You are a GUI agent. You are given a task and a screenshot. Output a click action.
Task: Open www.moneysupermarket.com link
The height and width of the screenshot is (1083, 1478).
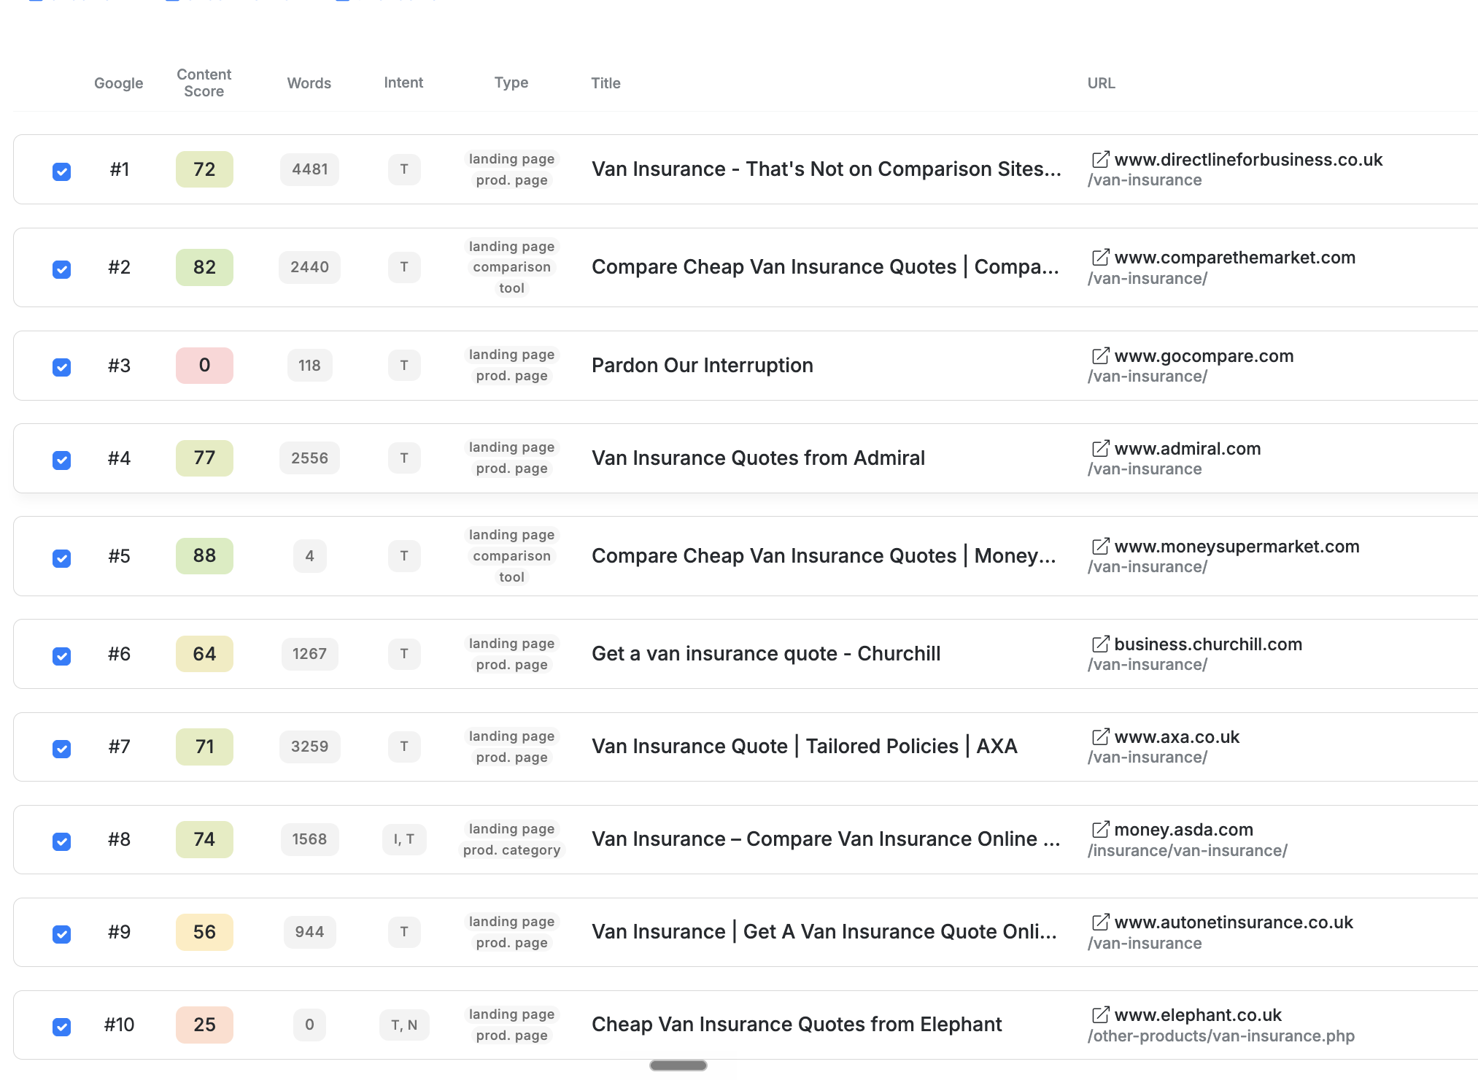pyautogui.click(x=1237, y=546)
